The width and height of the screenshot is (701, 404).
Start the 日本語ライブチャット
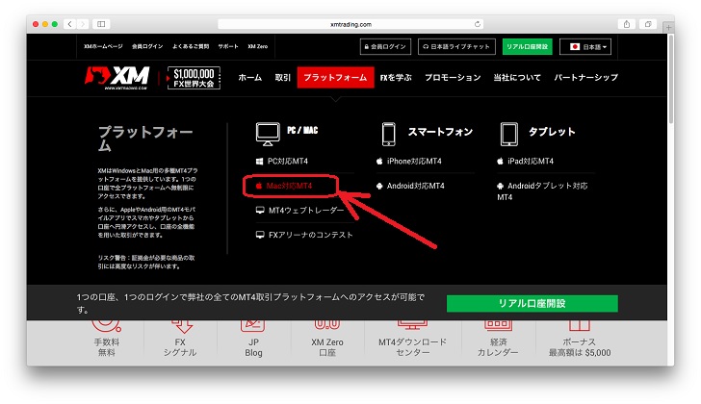456,47
